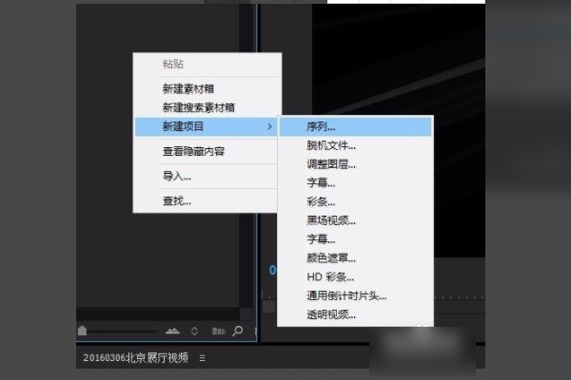Choose 通用倒计时片头... option
The width and height of the screenshot is (571, 380).
tap(345, 295)
